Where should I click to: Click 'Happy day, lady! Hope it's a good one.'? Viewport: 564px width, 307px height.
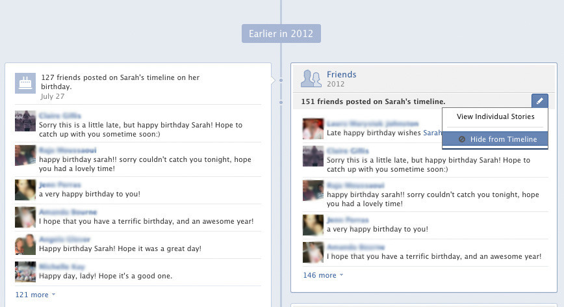[x=106, y=276]
